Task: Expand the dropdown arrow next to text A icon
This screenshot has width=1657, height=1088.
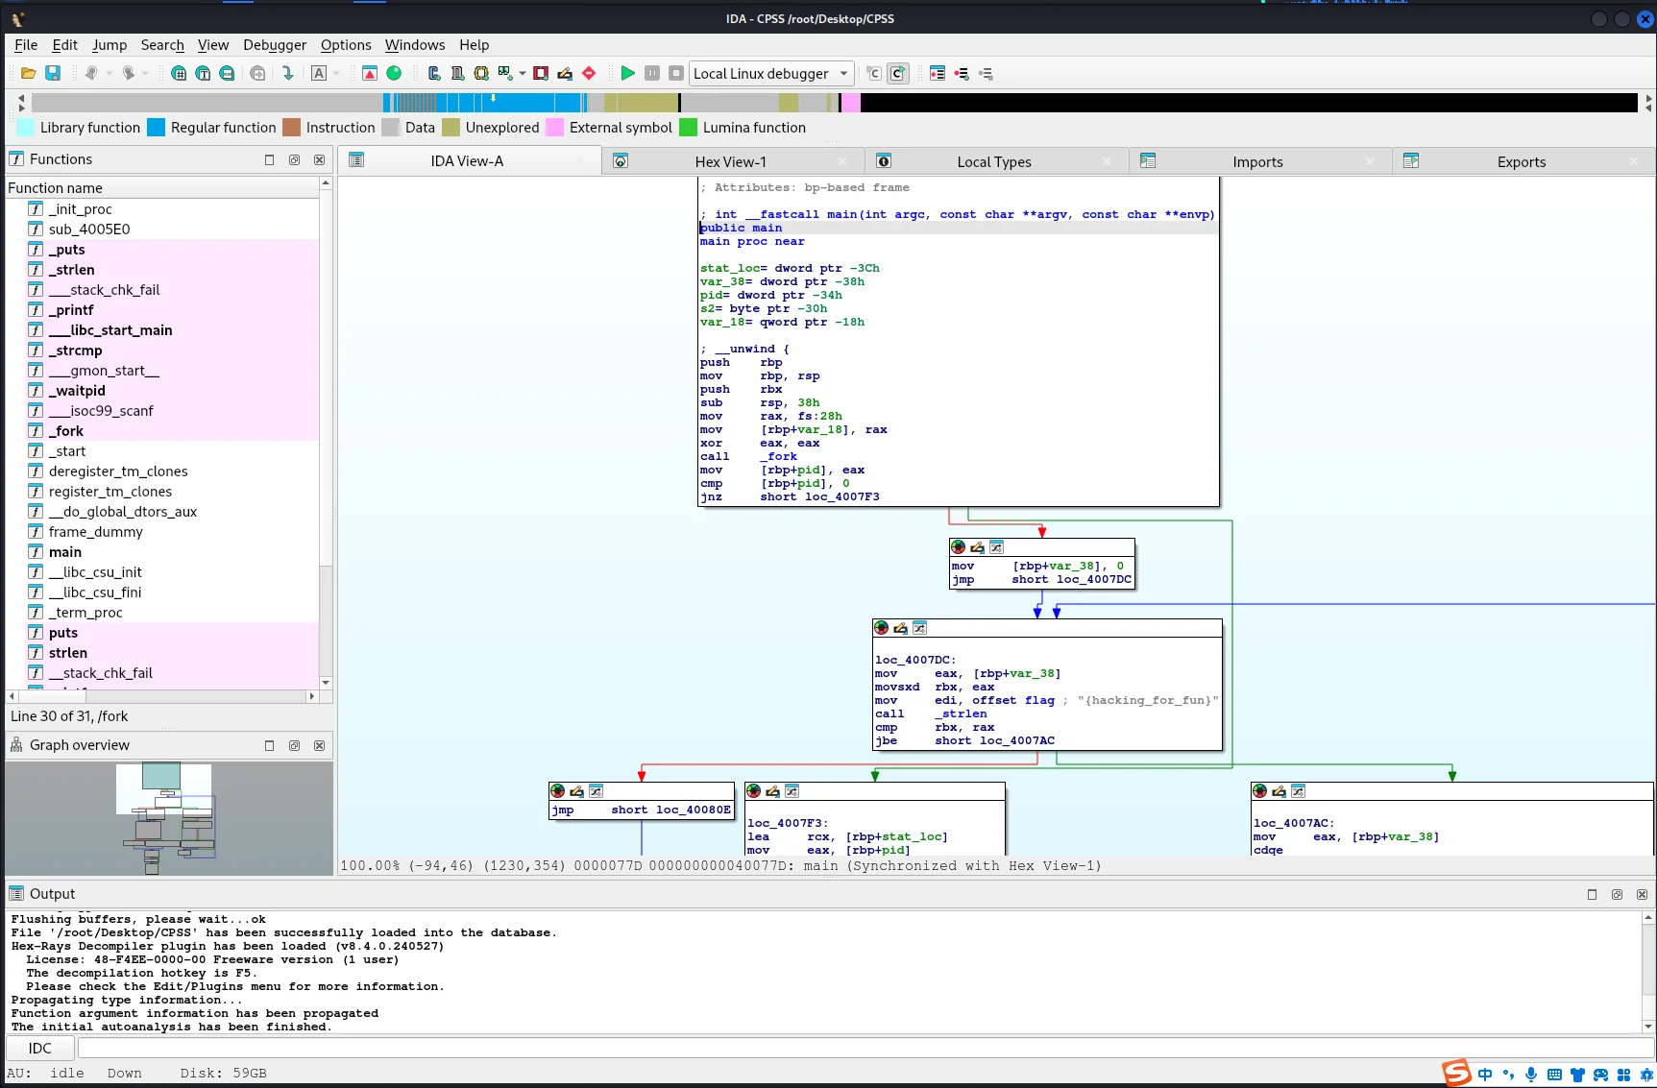Action: pyautogui.click(x=336, y=74)
